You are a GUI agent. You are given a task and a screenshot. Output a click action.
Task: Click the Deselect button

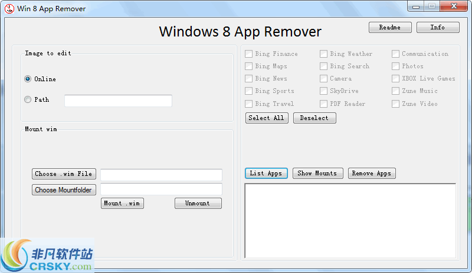point(314,118)
